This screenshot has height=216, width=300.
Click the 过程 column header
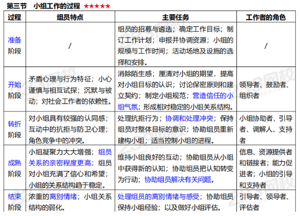(14, 17)
